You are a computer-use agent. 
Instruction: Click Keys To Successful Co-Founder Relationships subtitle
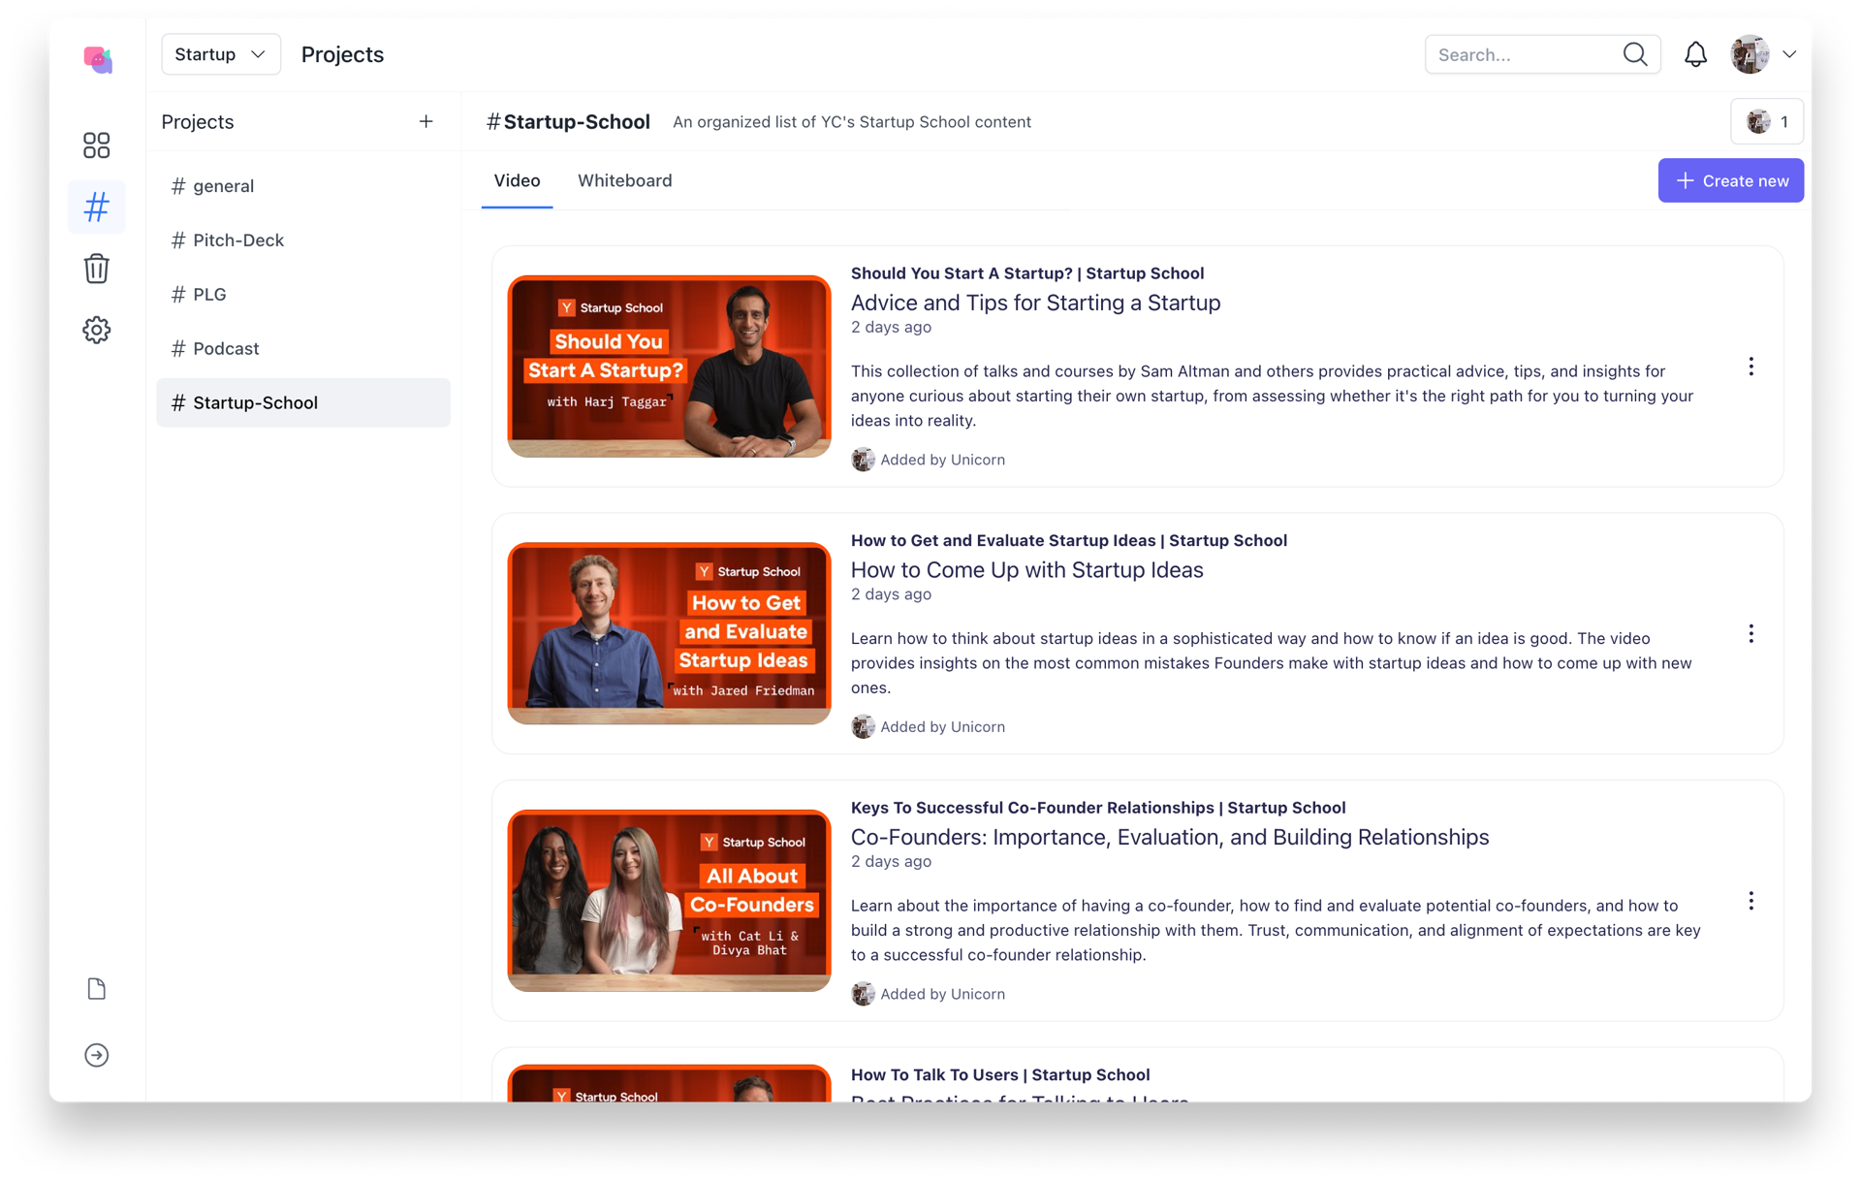pyautogui.click(x=1098, y=808)
